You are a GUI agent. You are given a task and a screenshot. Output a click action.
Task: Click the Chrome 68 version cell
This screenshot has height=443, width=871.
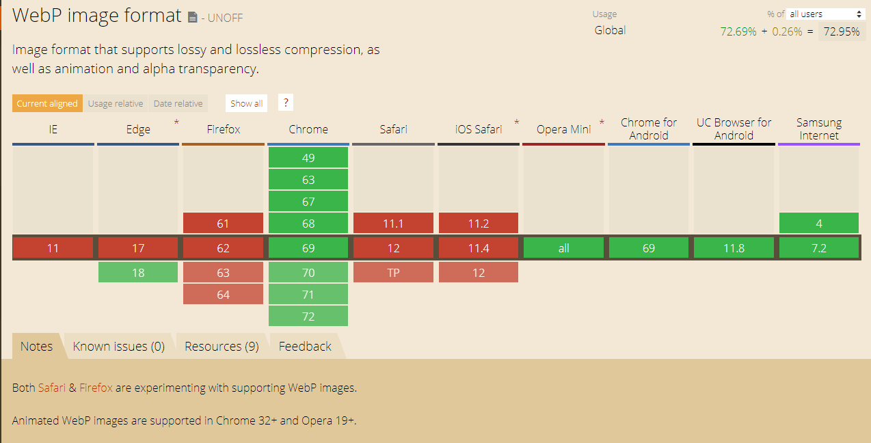[x=308, y=223]
